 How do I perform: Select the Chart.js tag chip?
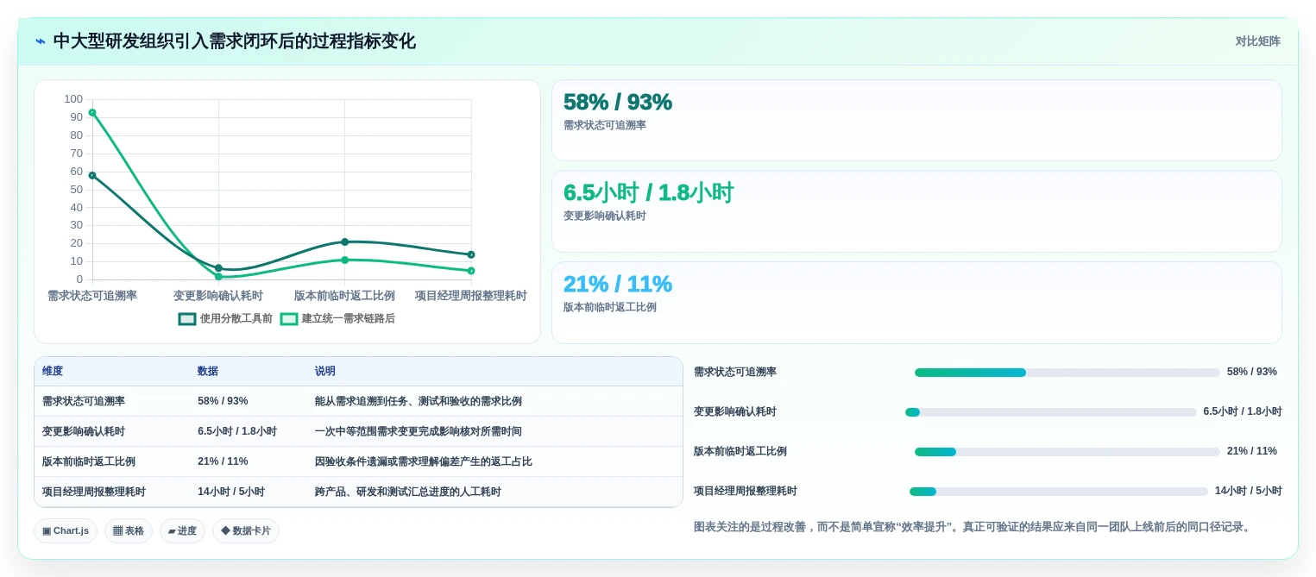(66, 531)
